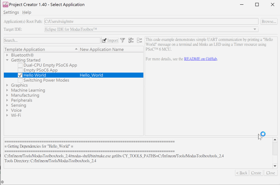Image resolution: width=280 pixels, height=185 pixels.
Task: Expand the Voice category
Action: click(7, 110)
